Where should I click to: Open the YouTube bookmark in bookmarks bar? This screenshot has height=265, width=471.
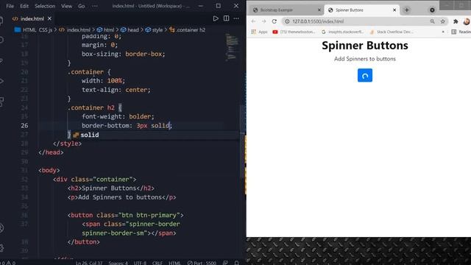click(x=294, y=32)
